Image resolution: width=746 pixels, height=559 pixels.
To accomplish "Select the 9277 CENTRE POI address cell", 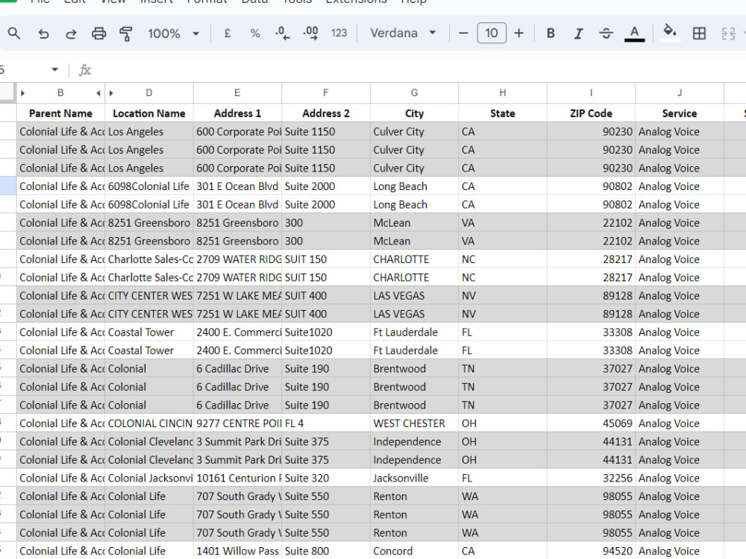I will pyautogui.click(x=237, y=423).
